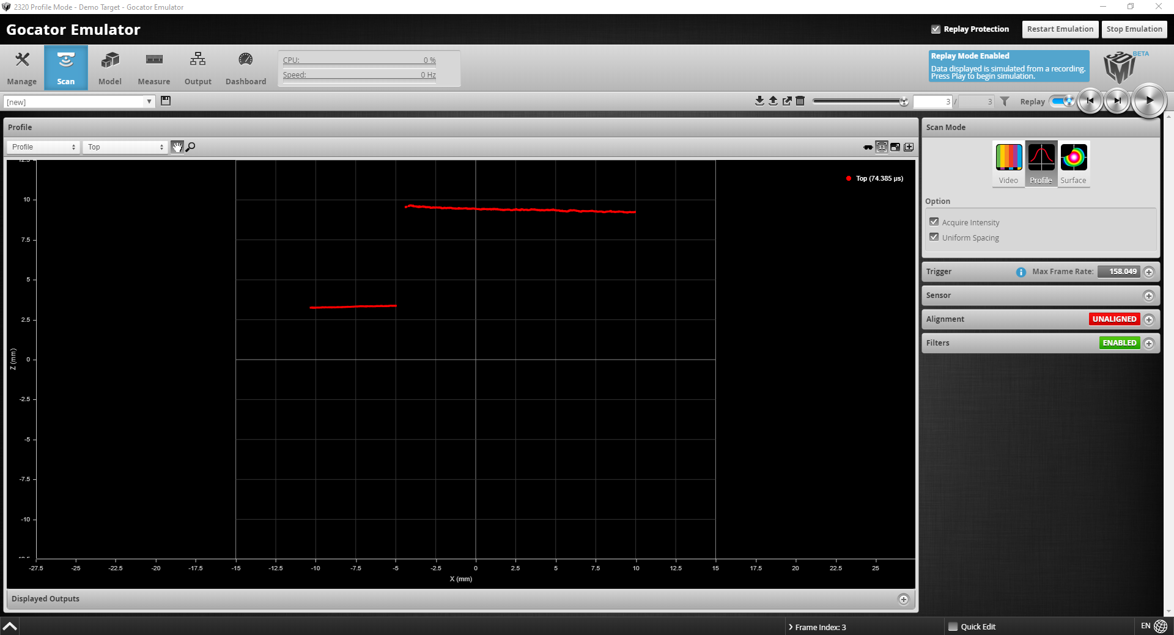Switch to the Measure page
1174x635 pixels.
(153, 68)
